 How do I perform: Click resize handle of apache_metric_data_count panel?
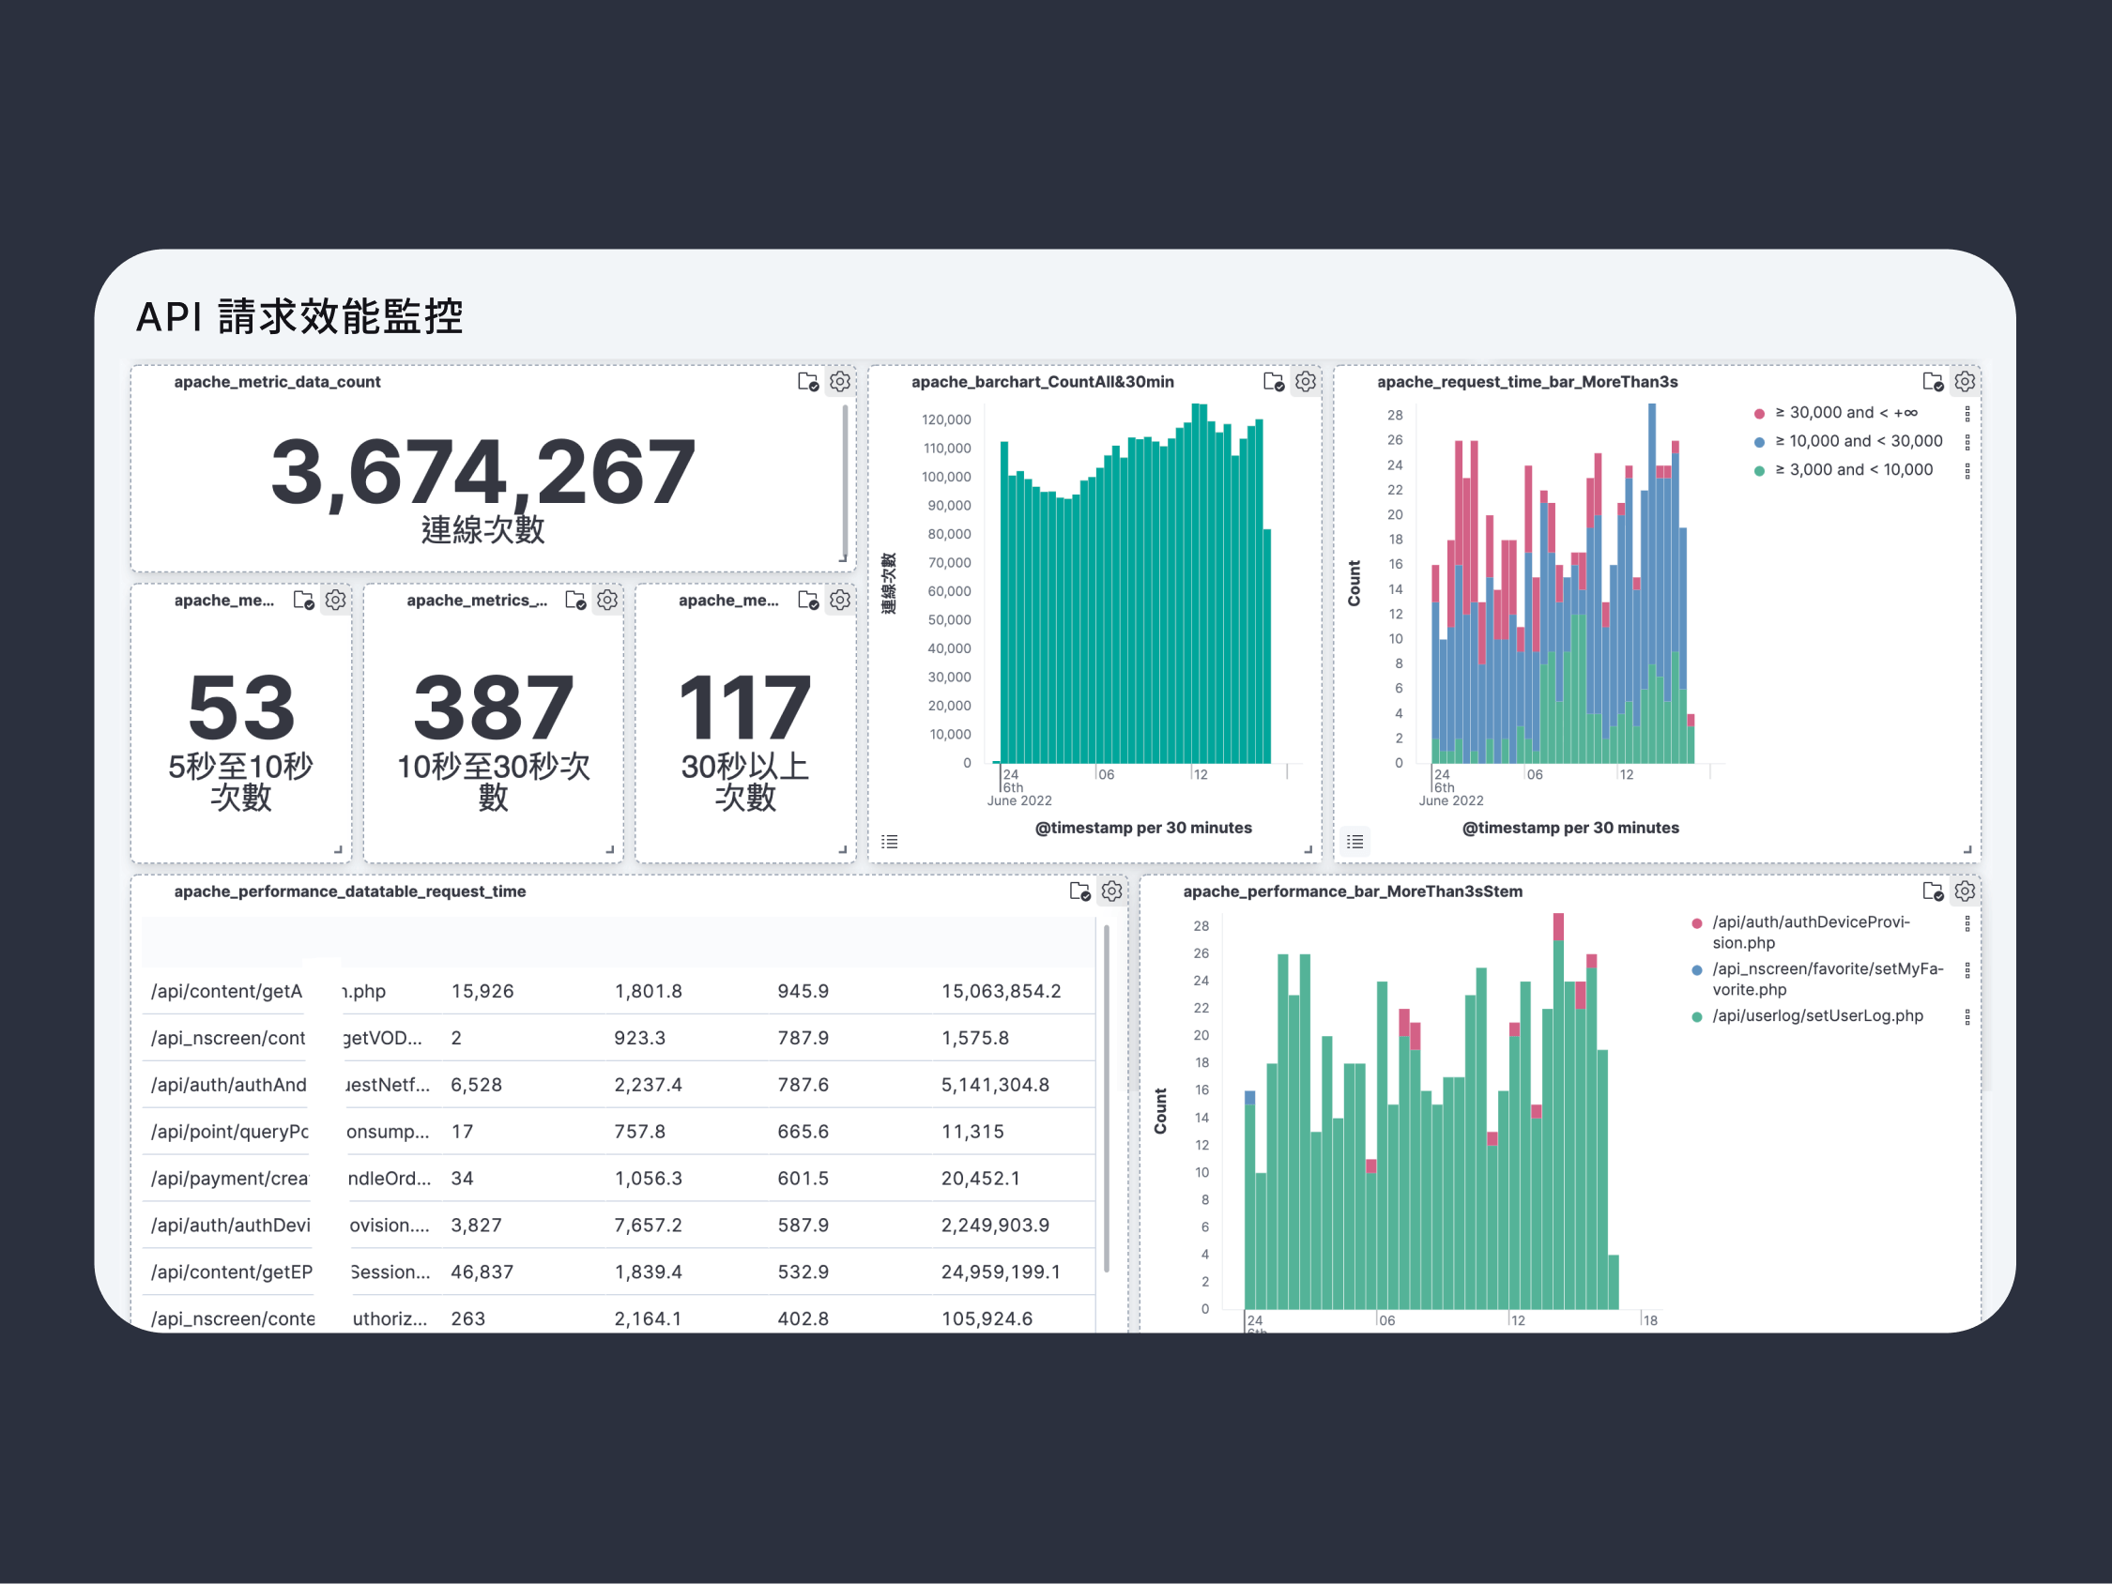[x=843, y=558]
